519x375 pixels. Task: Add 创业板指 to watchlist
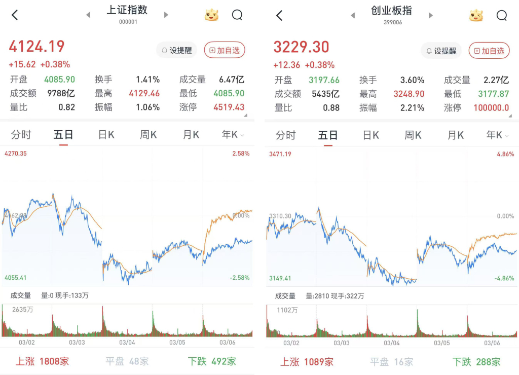tap(489, 50)
